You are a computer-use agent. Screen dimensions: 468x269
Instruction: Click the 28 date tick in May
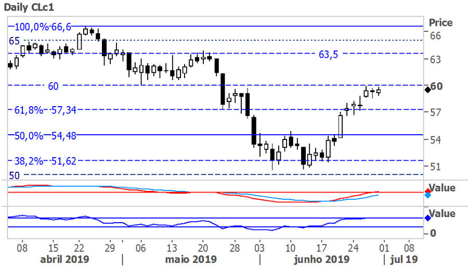[235, 248]
